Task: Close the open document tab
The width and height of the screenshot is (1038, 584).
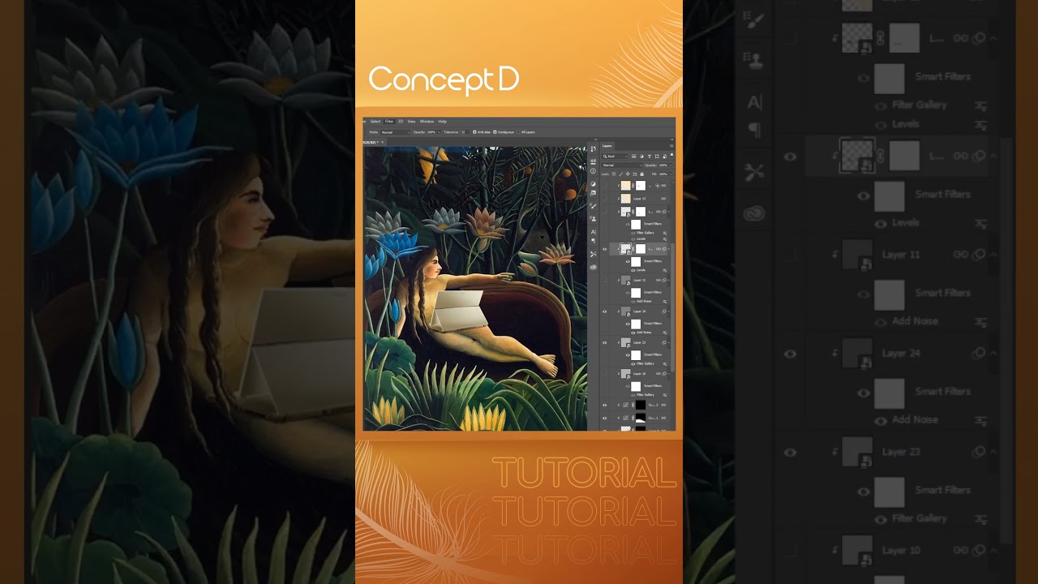Action: click(383, 142)
